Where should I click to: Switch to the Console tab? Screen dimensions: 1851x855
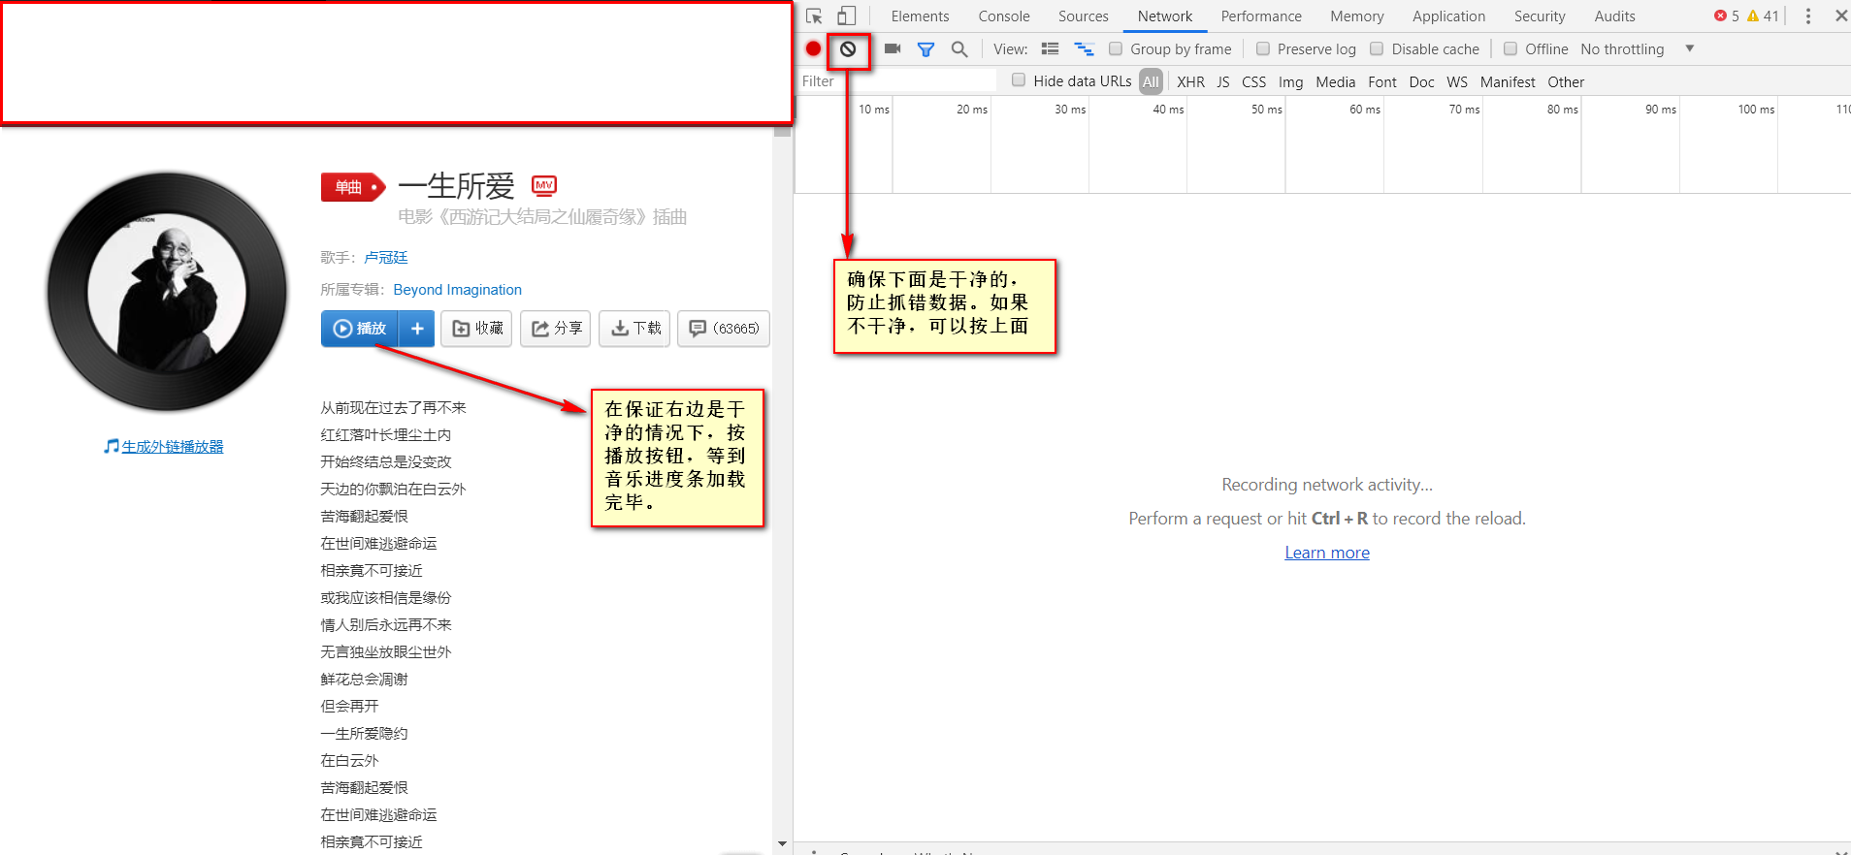pos(1004,16)
